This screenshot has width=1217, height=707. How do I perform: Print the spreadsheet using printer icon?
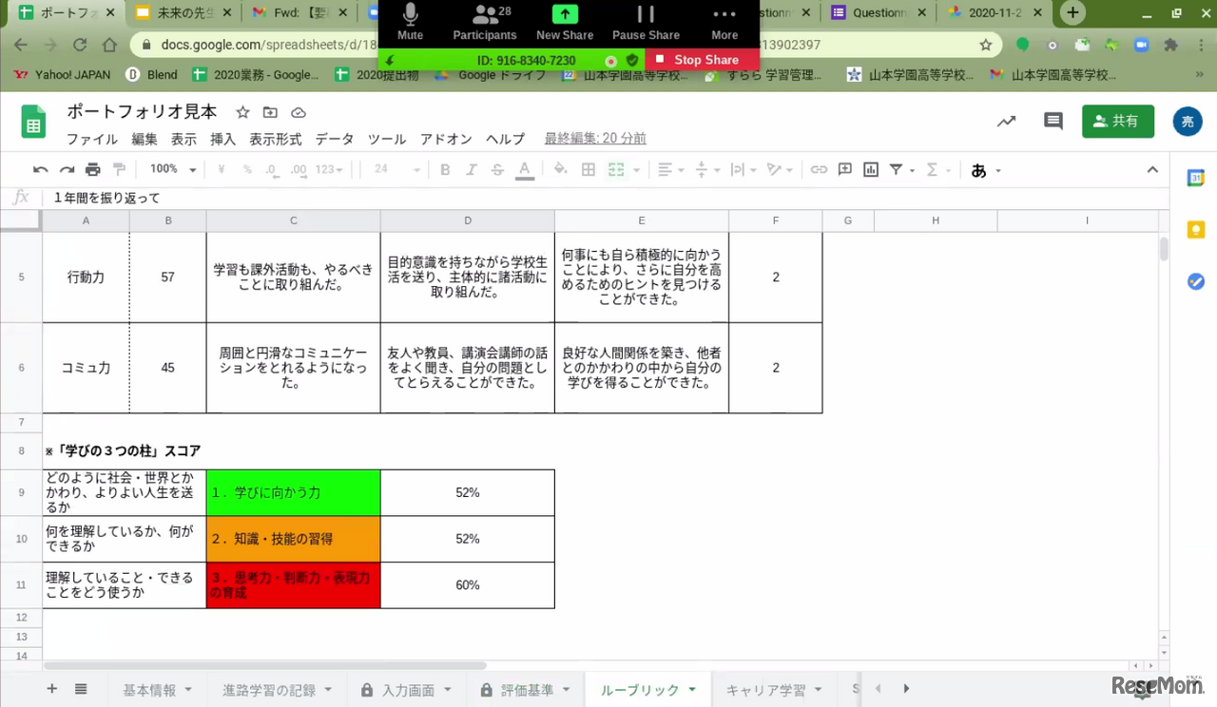pos(92,170)
